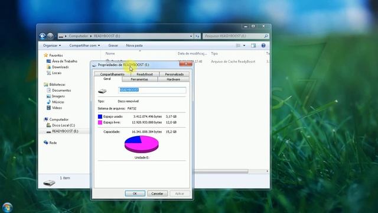Toggle the preview pane icon
Viewport: 378px width, 213px height.
pos(253,46)
